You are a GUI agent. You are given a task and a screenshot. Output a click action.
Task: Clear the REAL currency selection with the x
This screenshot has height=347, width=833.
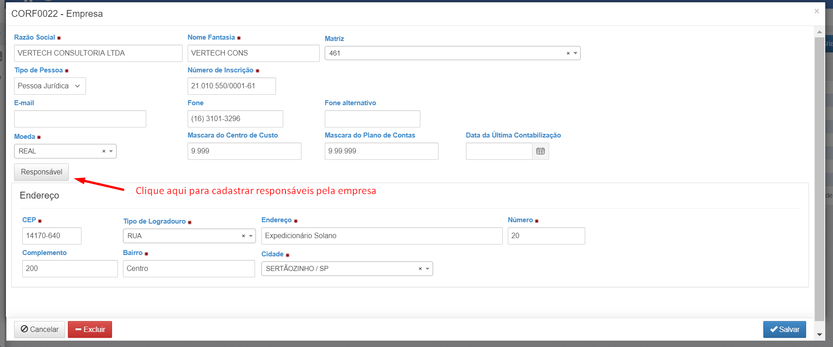coord(104,151)
